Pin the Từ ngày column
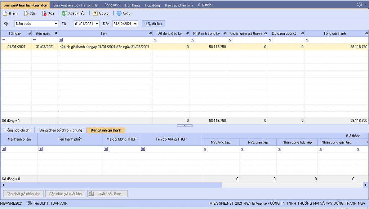The height and width of the screenshot is (209, 369). pos(30,34)
